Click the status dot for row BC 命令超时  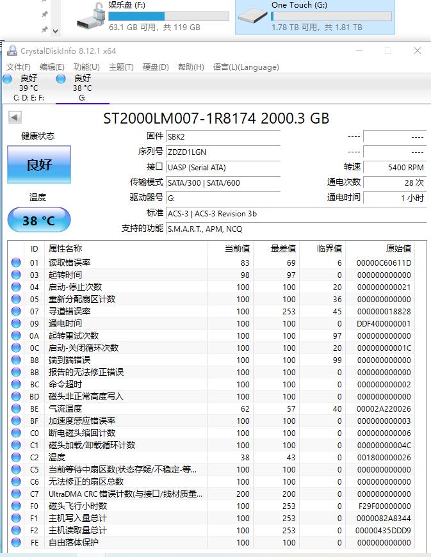pyautogui.click(x=16, y=384)
